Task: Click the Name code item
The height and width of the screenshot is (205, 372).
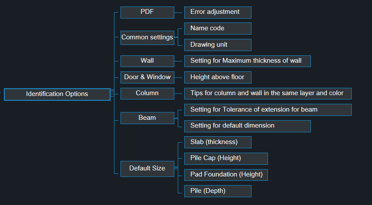Action: [x=217, y=29]
